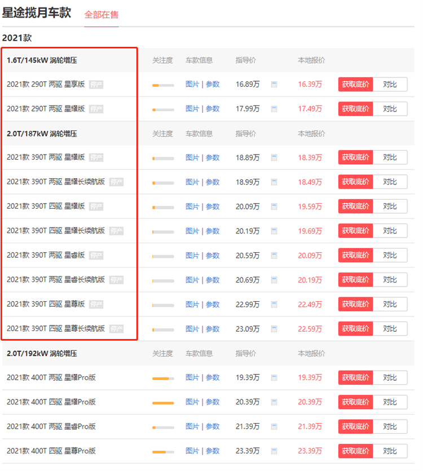
Task: Click attention bar for 400T 四驱 星耀Pro版
Action: (x=163, y=403)
